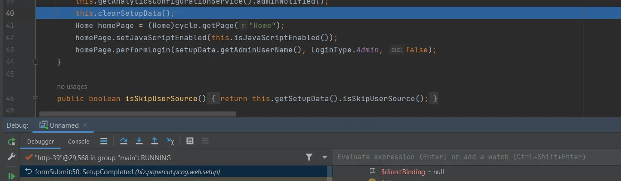
Task: Click gutter line number 43
Action: [x=10, y=50]
